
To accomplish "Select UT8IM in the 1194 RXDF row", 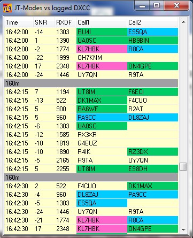I will click(x=102, y=92).
